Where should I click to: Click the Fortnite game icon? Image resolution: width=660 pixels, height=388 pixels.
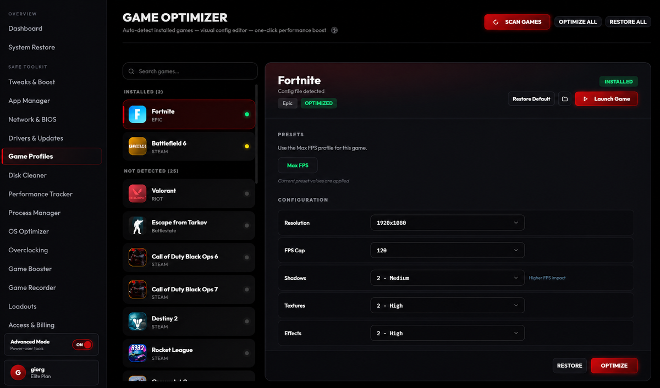[137, 114]
